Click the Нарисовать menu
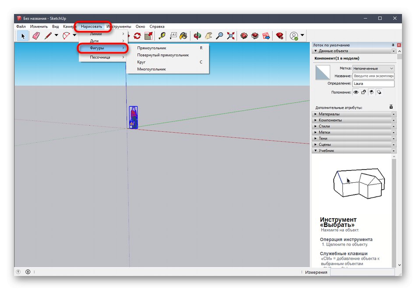The width and height of the screenshot is (416, 290). pos(92,27)
